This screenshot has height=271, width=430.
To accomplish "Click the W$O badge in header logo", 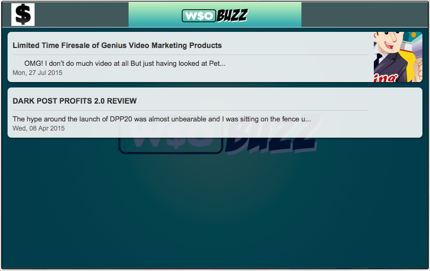I will [x=199, y=16].
